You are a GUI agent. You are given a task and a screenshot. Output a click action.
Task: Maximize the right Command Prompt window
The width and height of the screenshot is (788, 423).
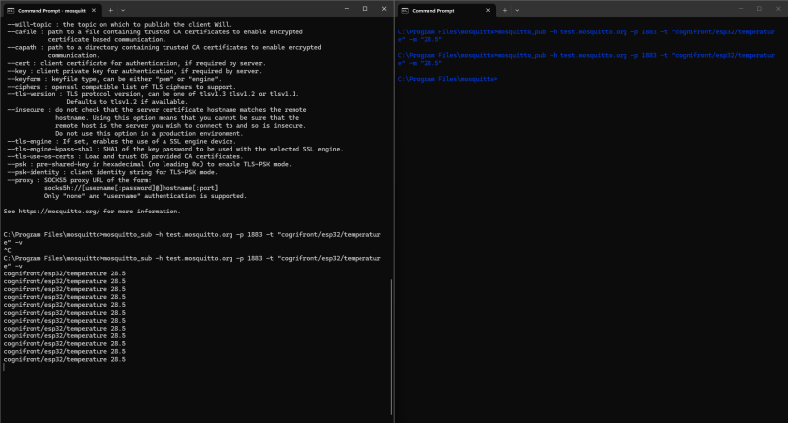(x=759, y=9)
